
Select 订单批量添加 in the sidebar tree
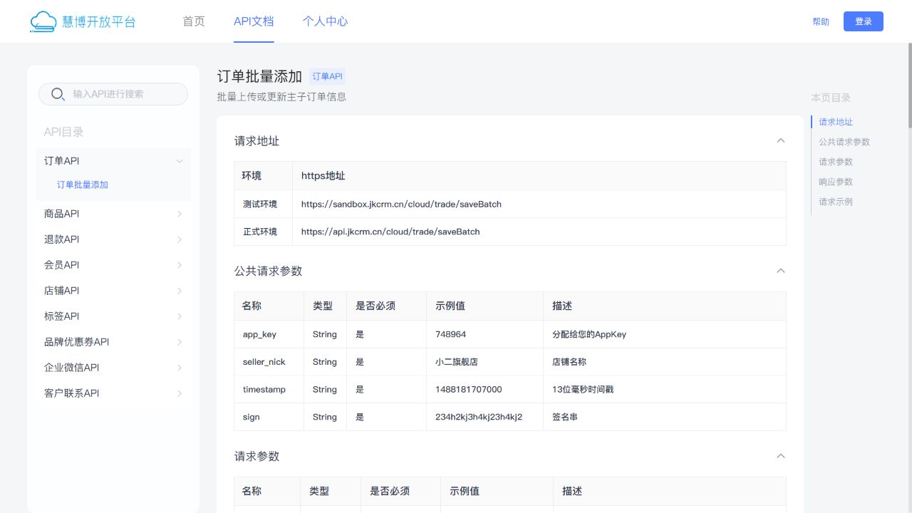[83, 185]
